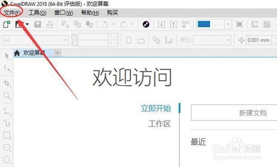This screenshot has height=167, width=277.
Task: Select portrait orientation icon
Action: point(129,40)
